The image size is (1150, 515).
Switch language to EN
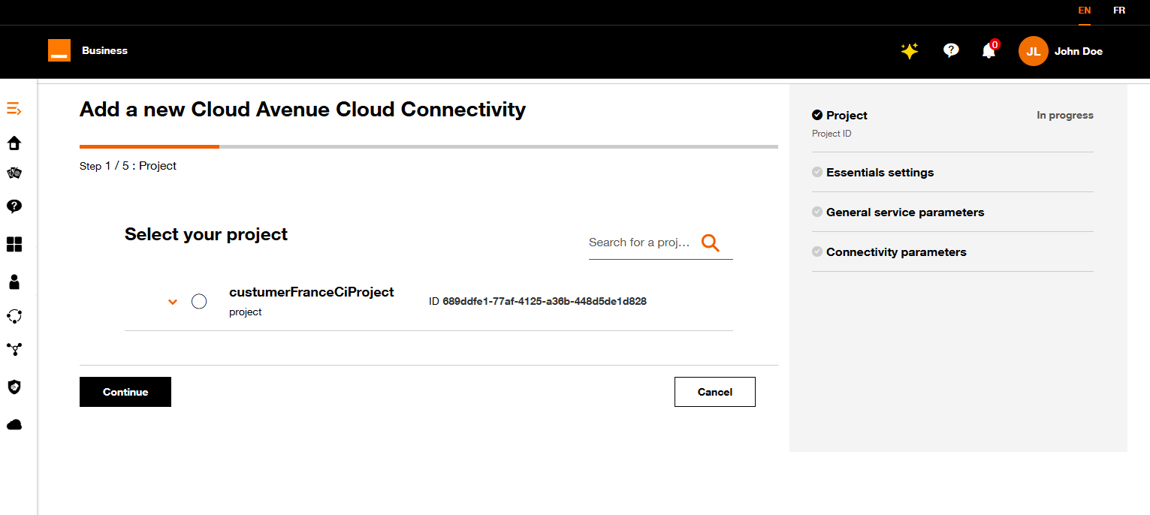[x=1085, y=11]
